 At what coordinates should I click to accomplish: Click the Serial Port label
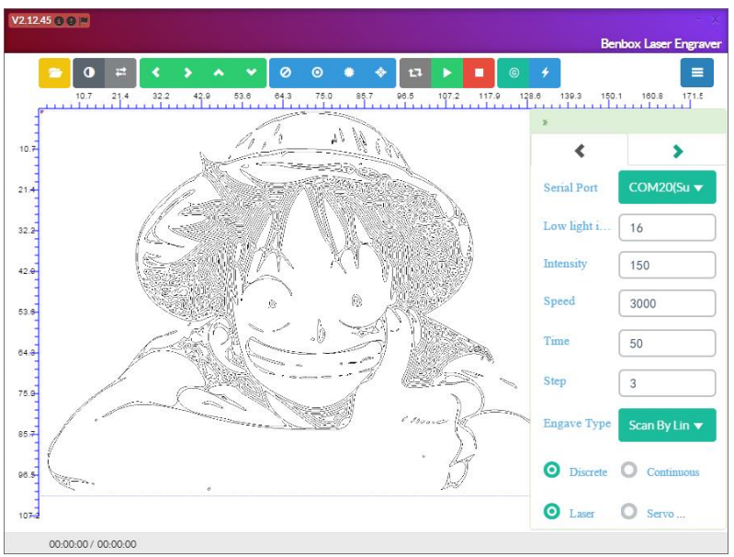click(x=570, y=188)
